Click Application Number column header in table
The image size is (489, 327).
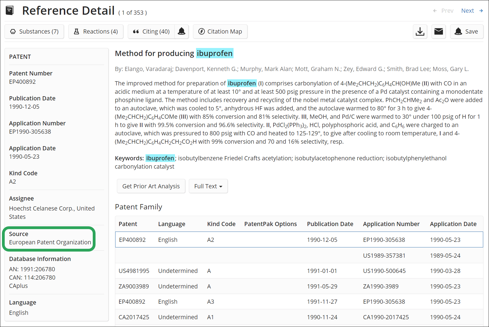point(391,224)
